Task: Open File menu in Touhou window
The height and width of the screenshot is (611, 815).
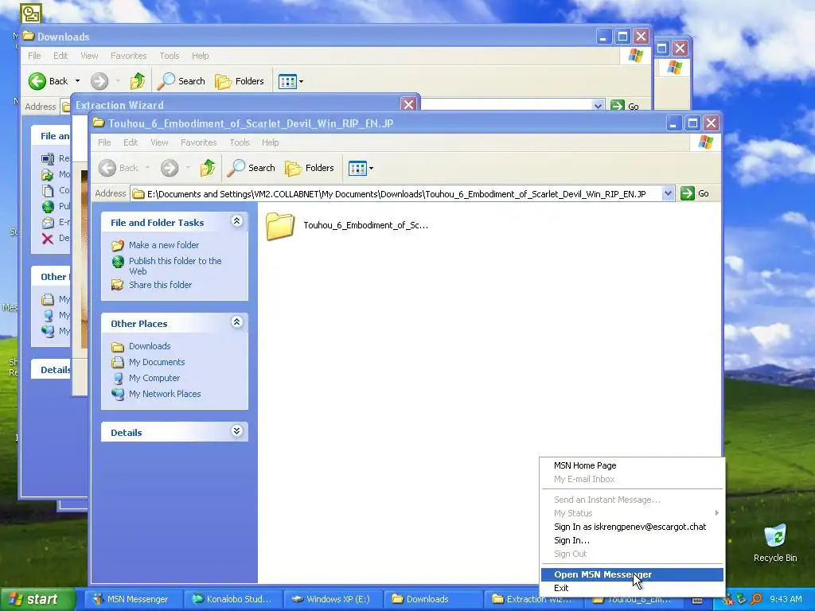Action: coord(104,142)
